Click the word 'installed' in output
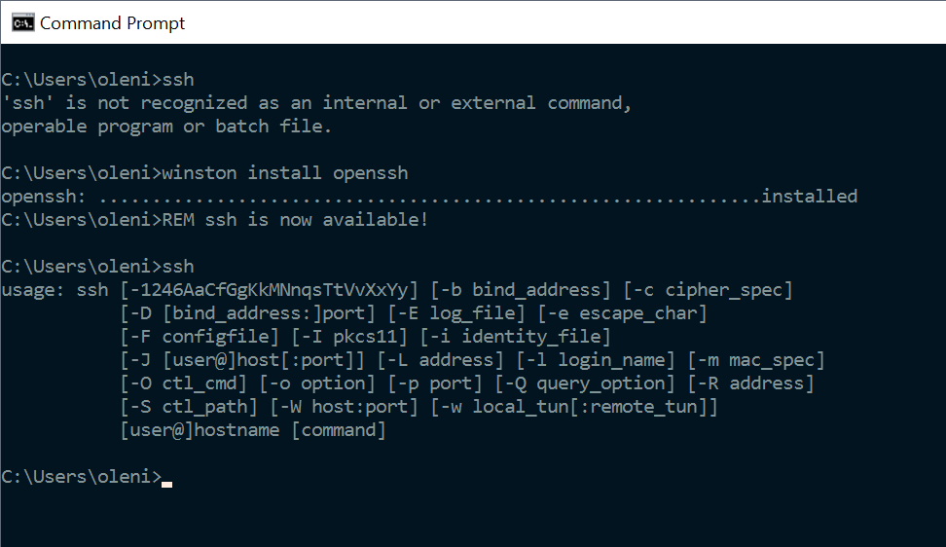946x547 pixels. click(x=809, y=196)
